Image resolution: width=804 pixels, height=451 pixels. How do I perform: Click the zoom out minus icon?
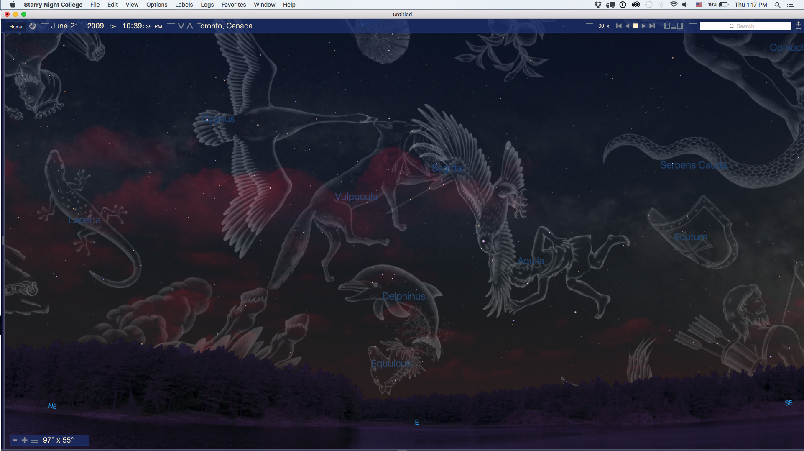click(15, 440)
